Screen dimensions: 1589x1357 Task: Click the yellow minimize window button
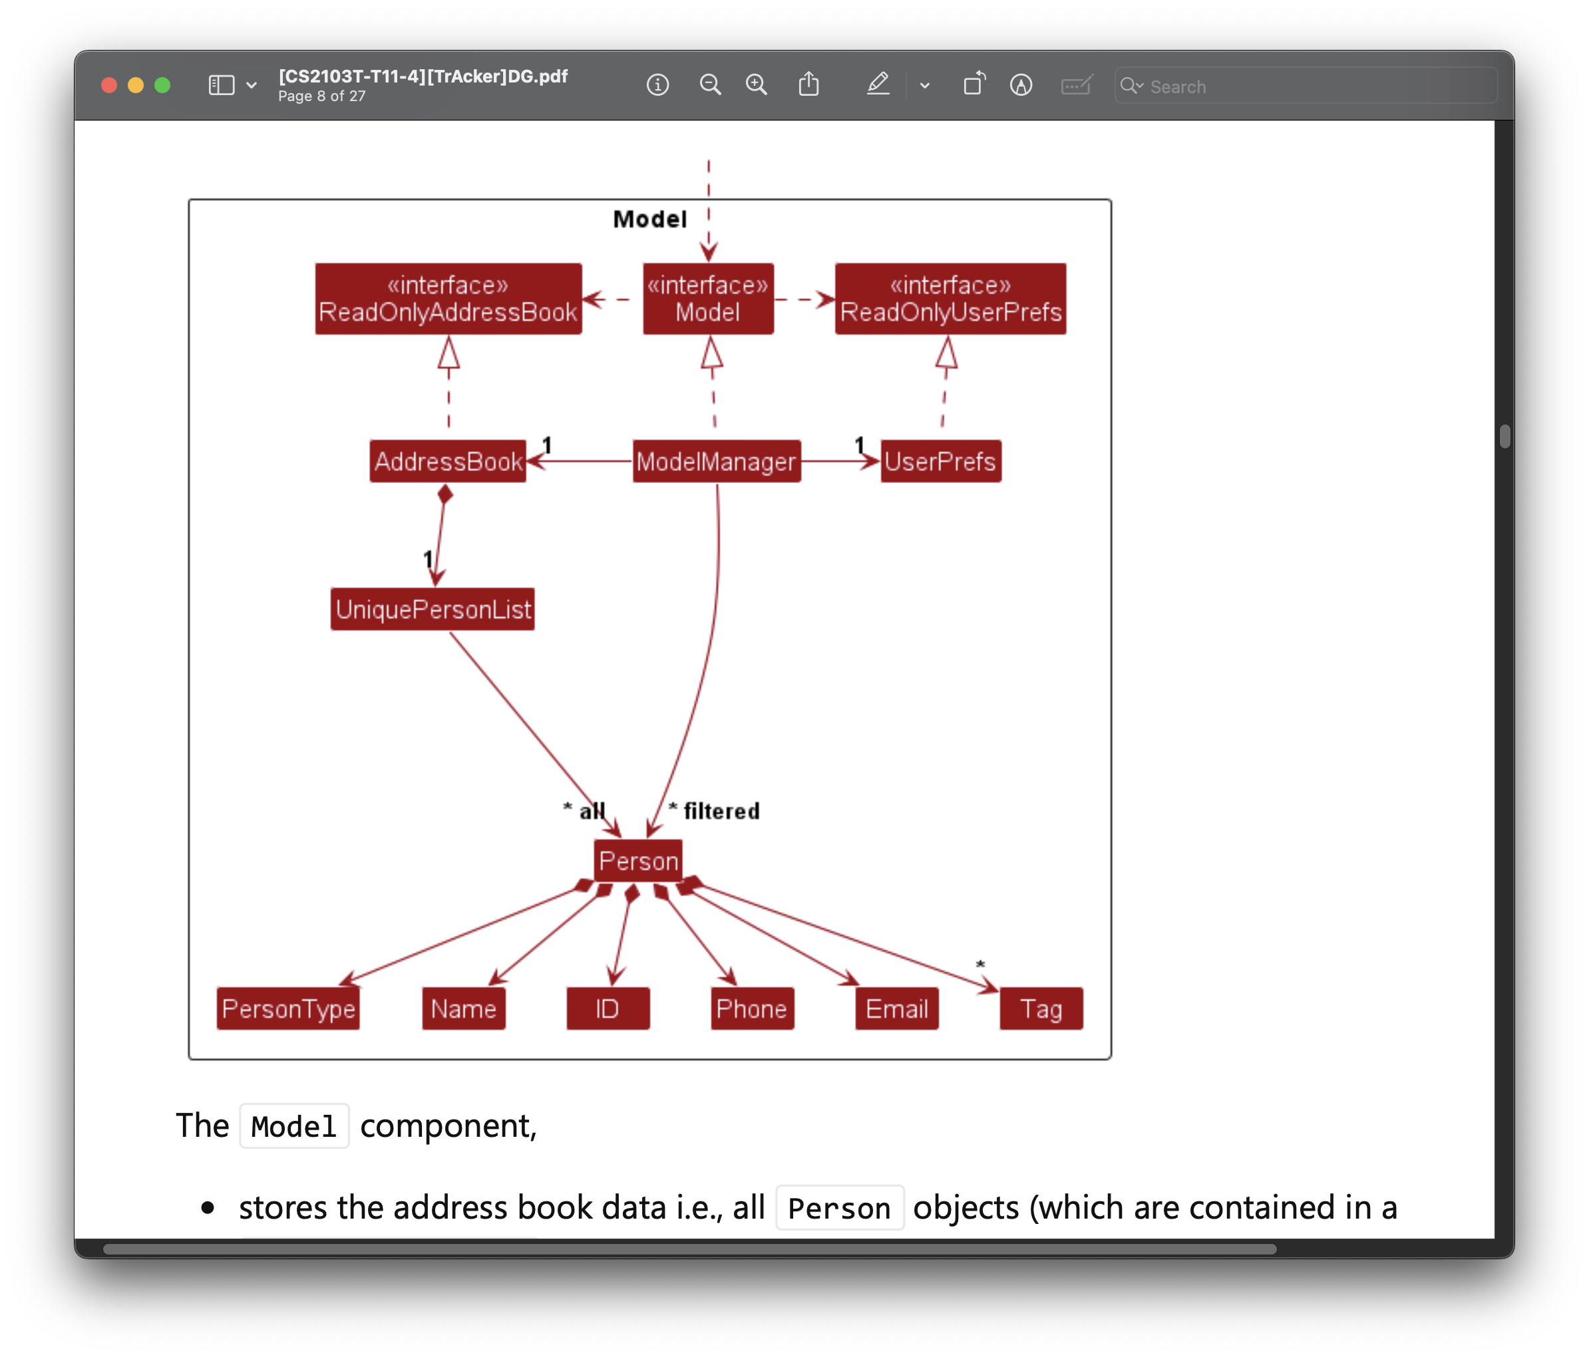[136, 85]
